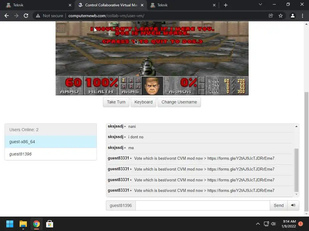
Task: Open the on-screen Keyboard button
Action: click(143, 102)
